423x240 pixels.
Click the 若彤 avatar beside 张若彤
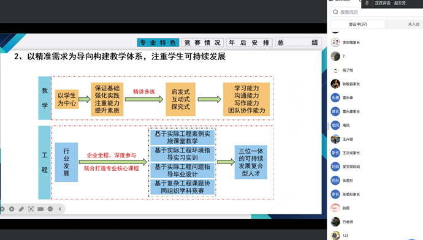[x=335, y=181]
